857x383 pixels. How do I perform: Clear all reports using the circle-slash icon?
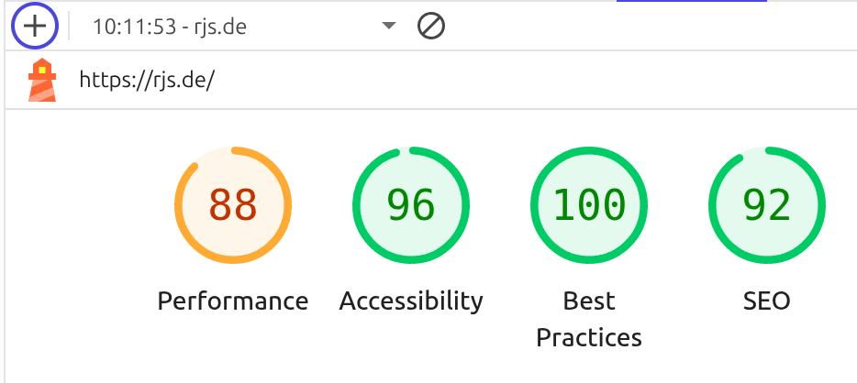pos(431,27)
